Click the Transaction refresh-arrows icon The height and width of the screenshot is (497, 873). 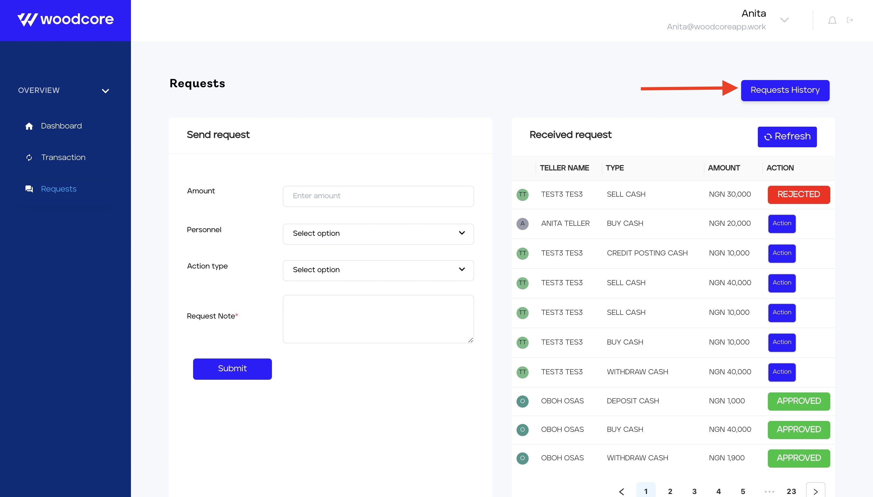click(29, 157)
